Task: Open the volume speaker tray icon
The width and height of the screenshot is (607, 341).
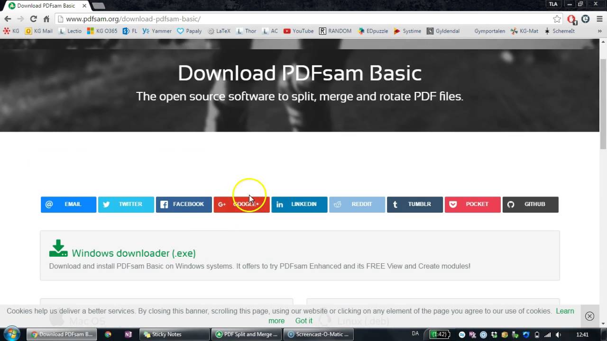Action: tap(559, 334)
